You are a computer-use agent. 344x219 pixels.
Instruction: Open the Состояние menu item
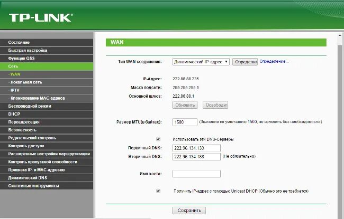pyautogui.click(x=47, y=42)
